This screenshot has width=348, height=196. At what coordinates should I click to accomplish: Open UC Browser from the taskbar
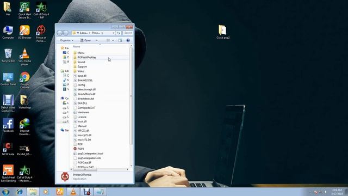pyautogui.click(x=60, y=192)
